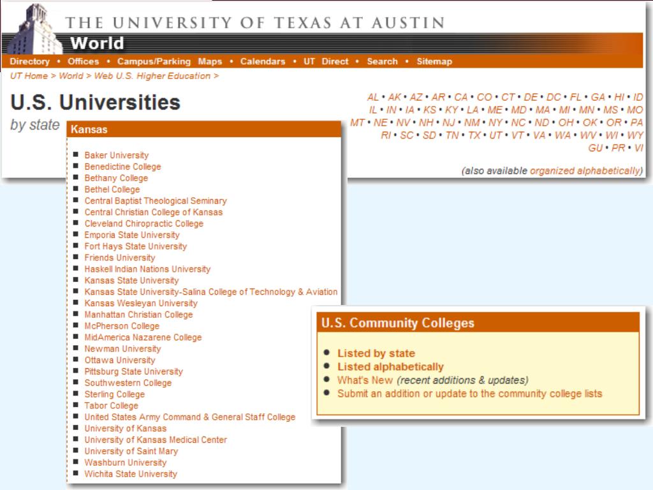Viewport: 653px width, 490px height.
Task: Open community colleges Listed alphabetically
Action: click(x=391, y=367)
